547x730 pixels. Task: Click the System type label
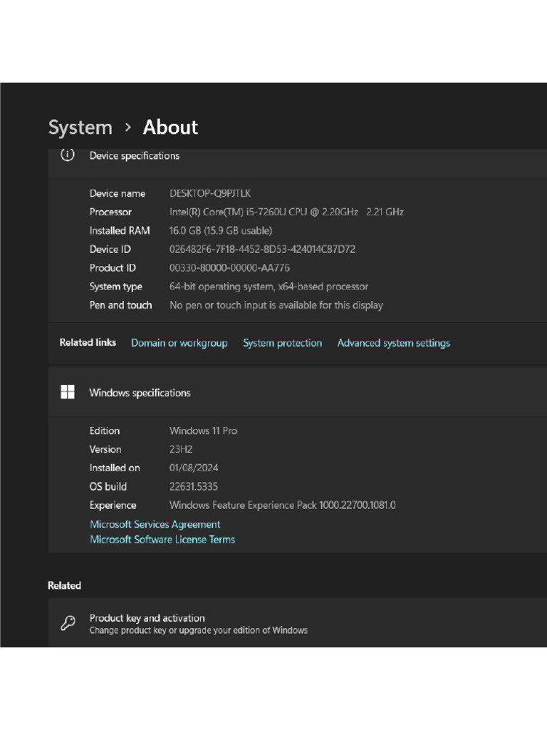(116, 287)
